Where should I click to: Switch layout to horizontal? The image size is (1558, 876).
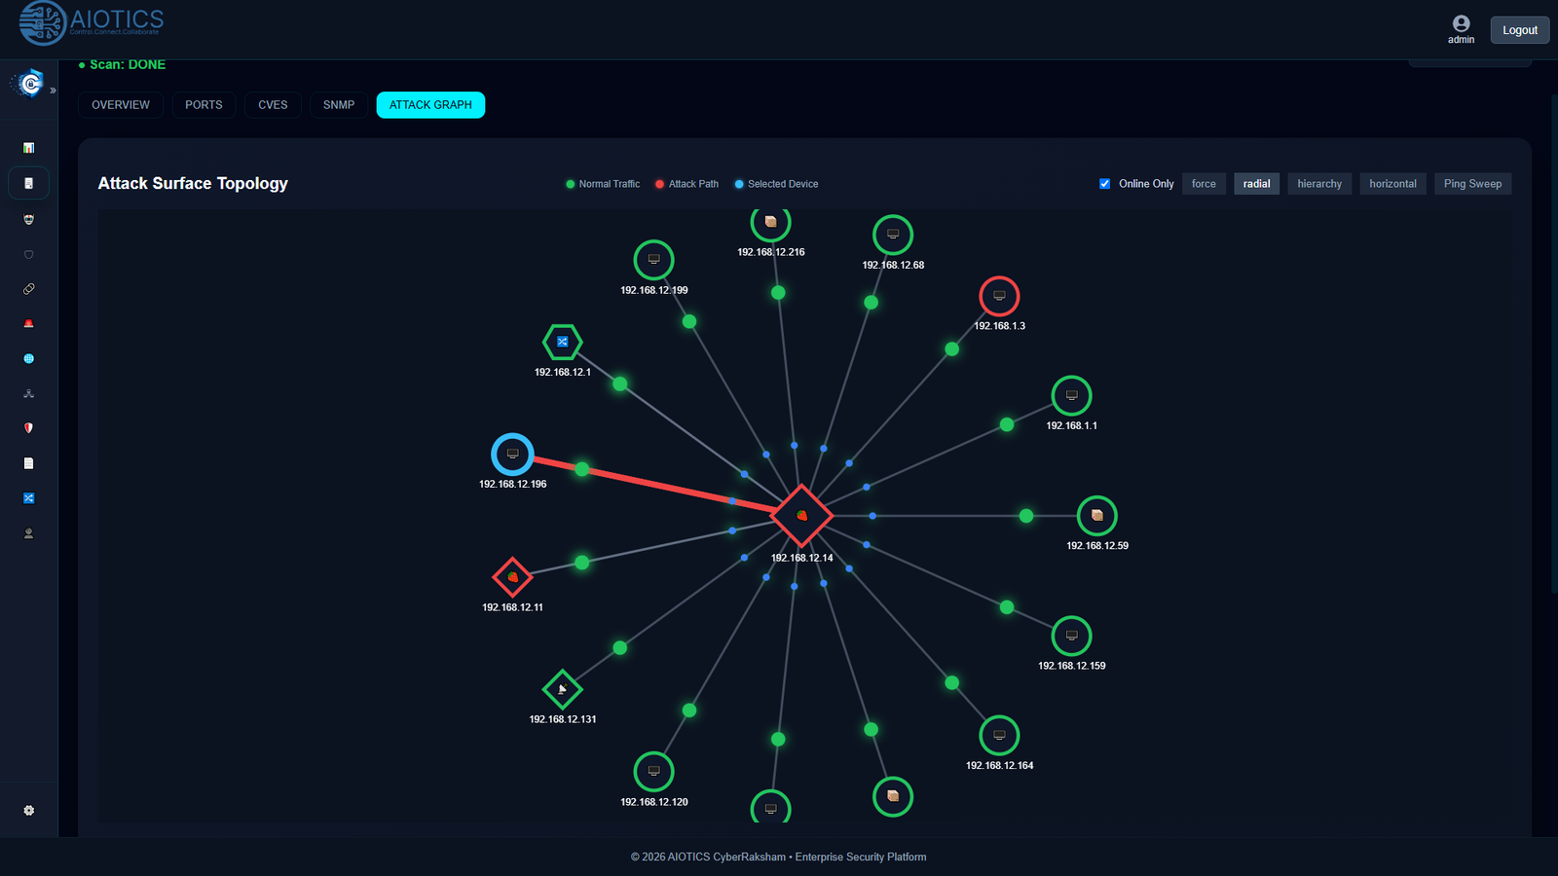[1392, 184]
